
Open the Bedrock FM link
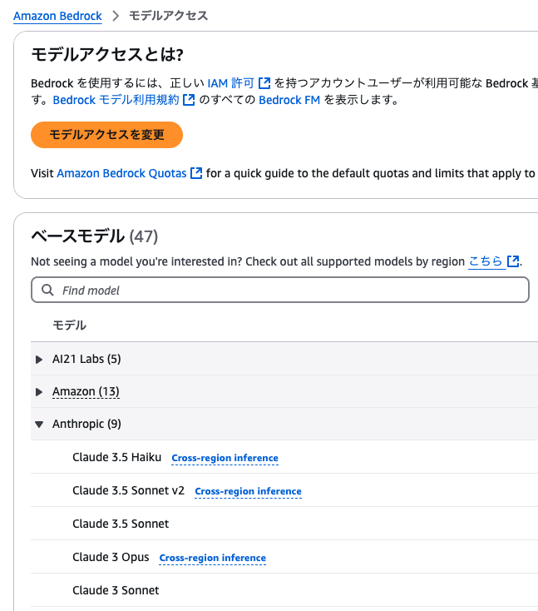pyautogui.click(x=289, y=100)
